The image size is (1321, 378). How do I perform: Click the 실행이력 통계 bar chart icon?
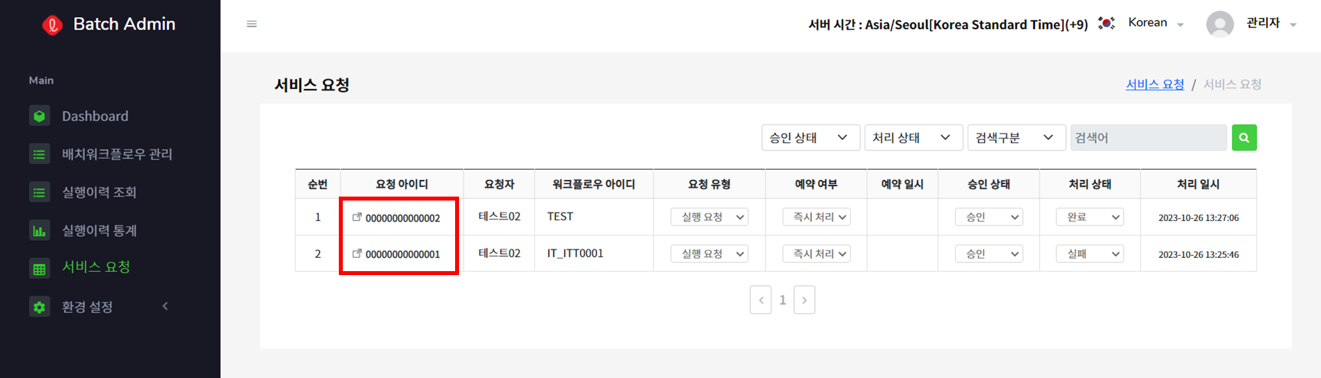pos(40,230)
